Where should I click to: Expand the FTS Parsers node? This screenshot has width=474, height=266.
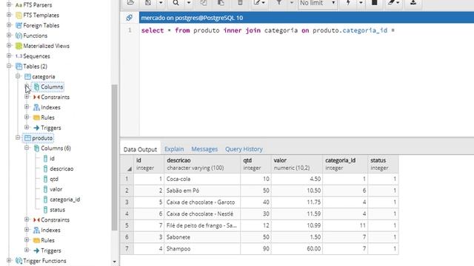[x=9, y=4]
